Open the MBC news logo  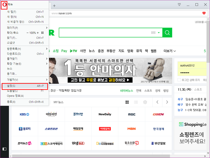click(x=132, y=114)
